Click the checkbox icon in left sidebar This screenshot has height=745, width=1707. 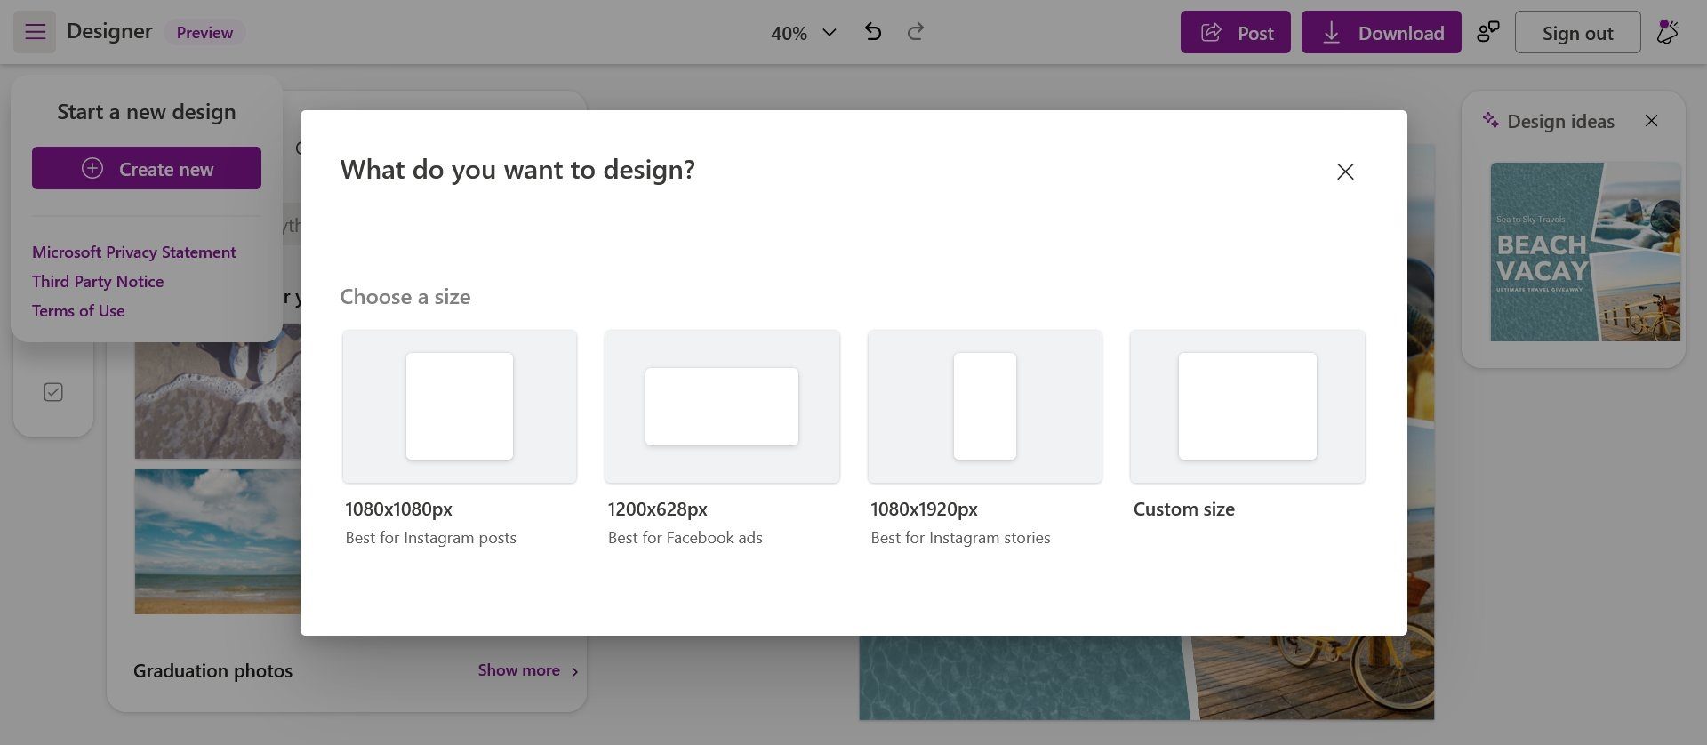click(53, 392)
